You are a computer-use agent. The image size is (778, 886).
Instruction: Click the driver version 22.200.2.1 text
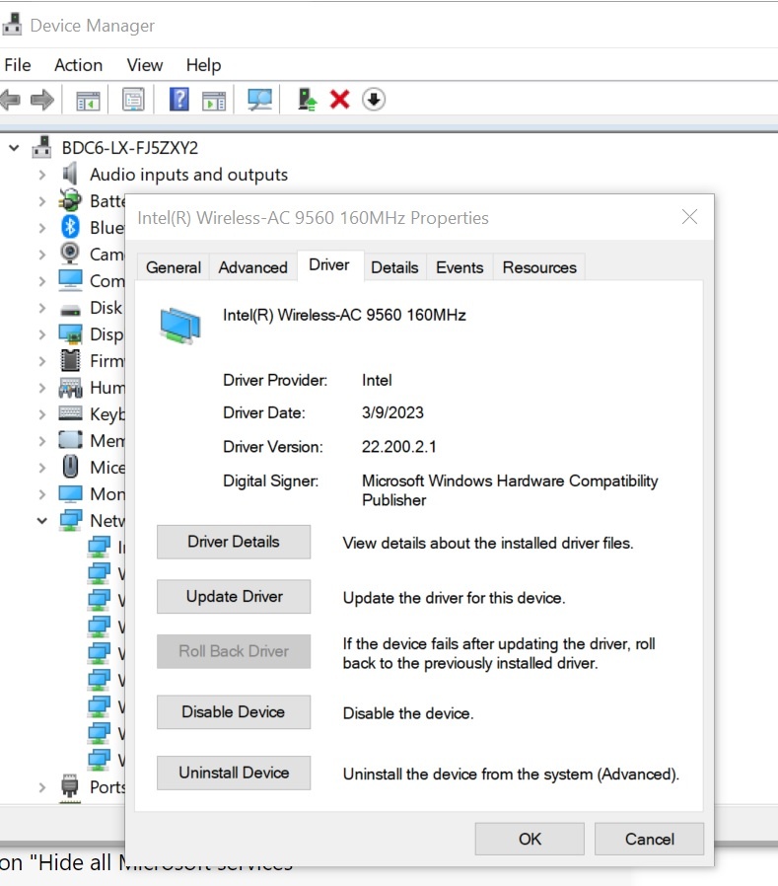click(x=399, y=447)
